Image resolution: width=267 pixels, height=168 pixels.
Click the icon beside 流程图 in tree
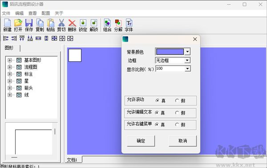point(19,67)
